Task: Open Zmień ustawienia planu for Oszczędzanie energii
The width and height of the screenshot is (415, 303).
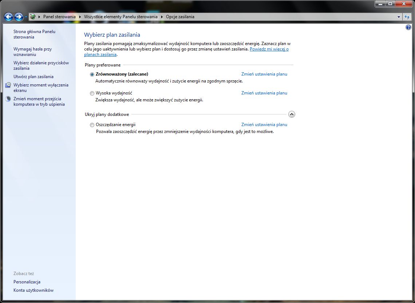Action: [264, 125]
